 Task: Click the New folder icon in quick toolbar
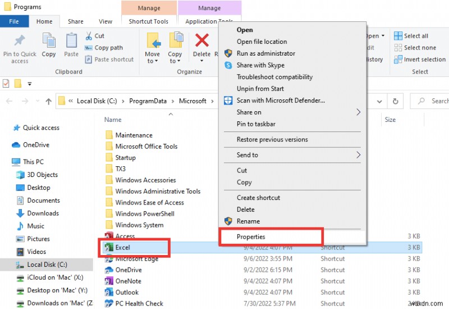pos(18,84)
